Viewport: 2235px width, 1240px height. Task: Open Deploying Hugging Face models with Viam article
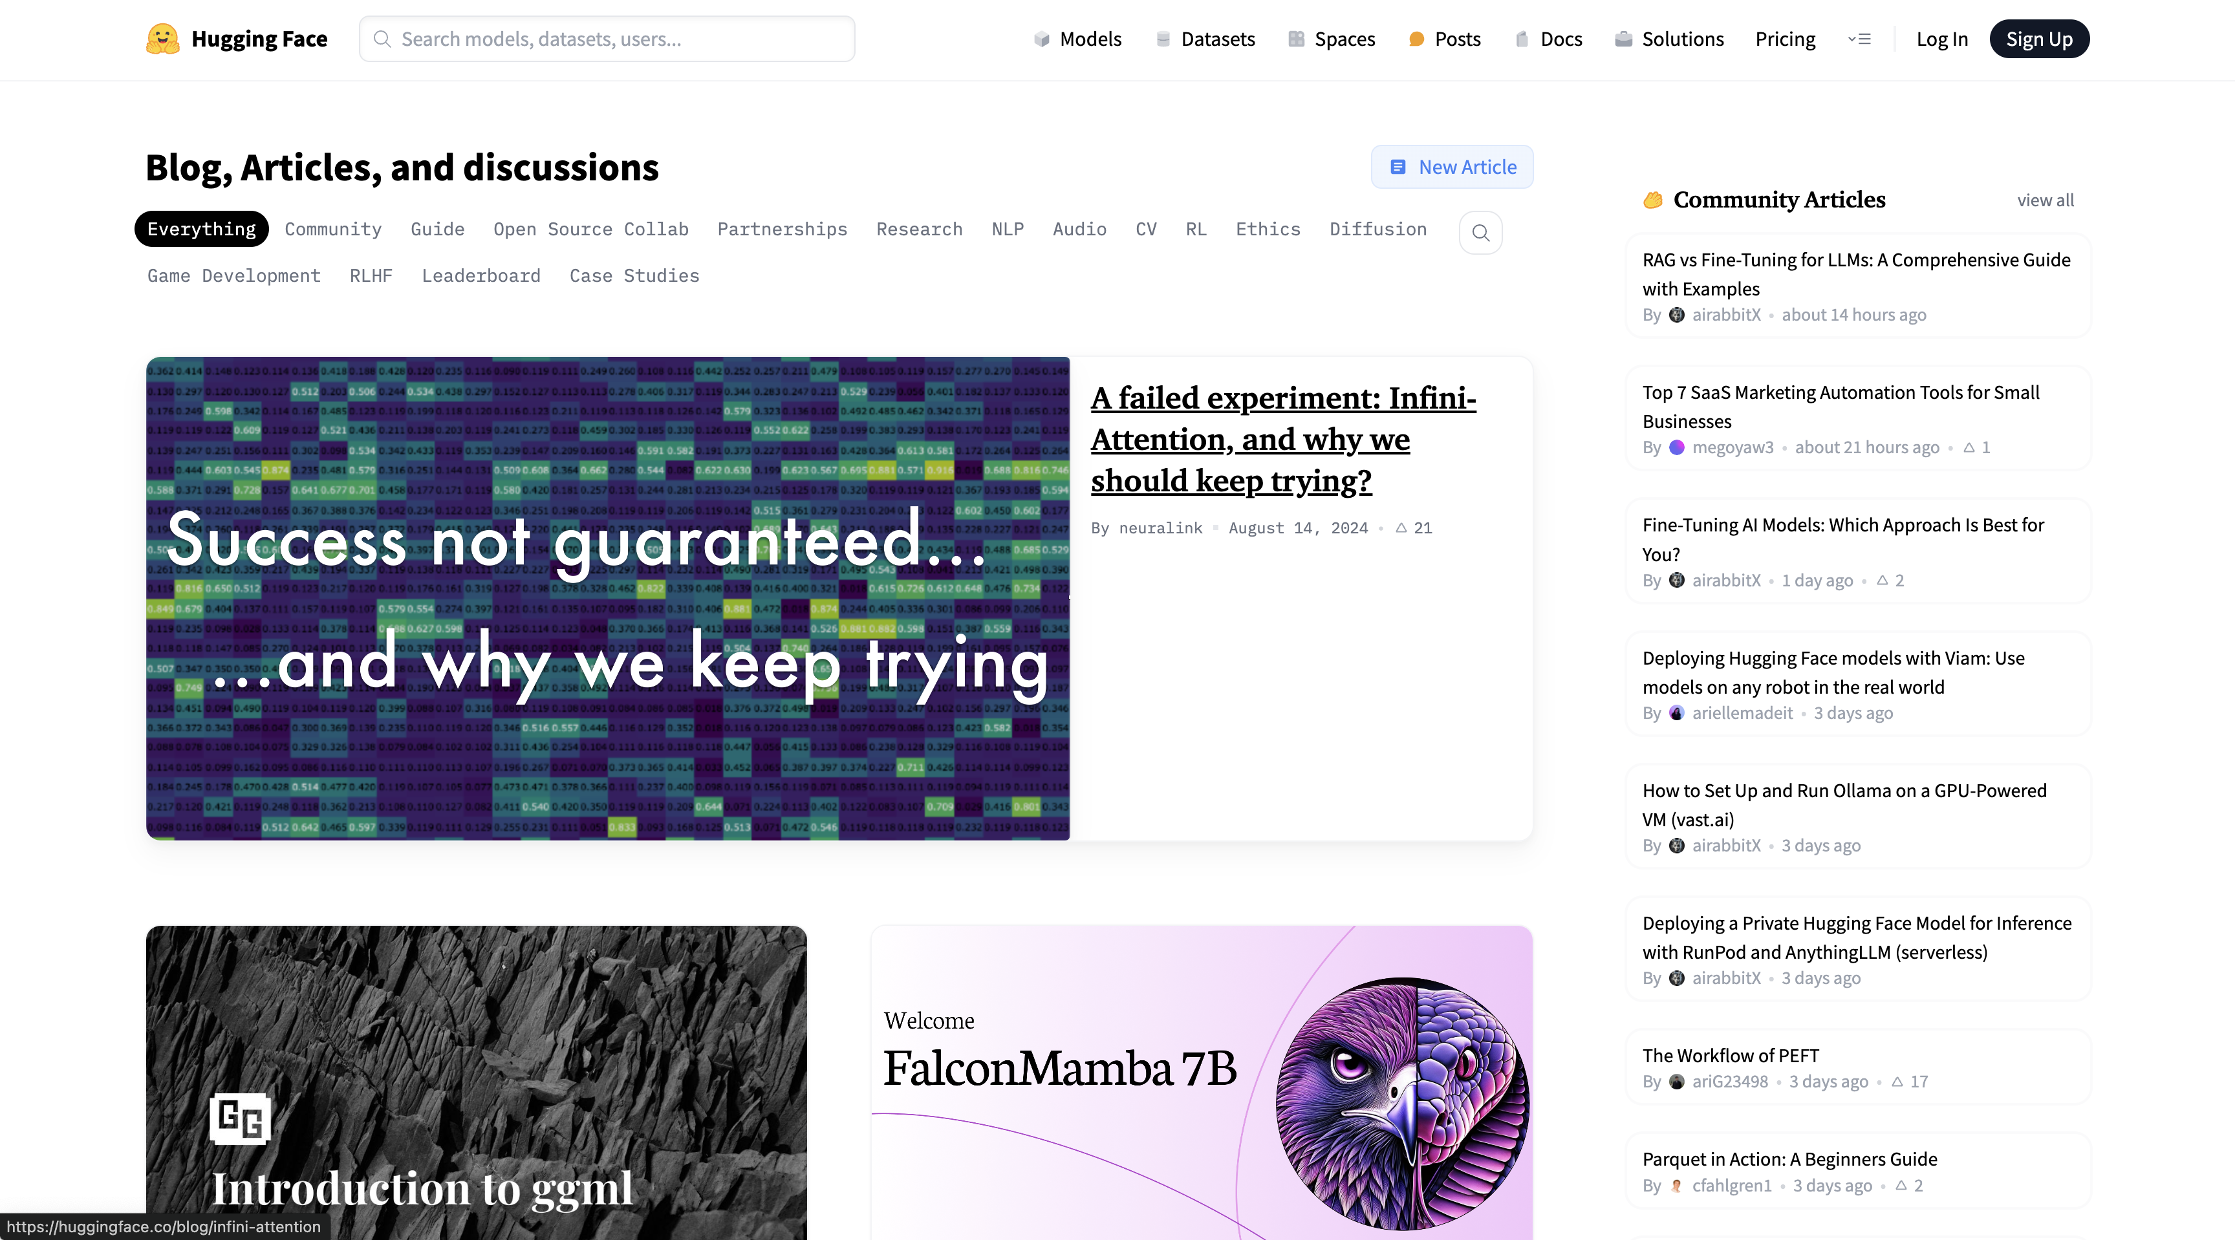click(1833, 672)
